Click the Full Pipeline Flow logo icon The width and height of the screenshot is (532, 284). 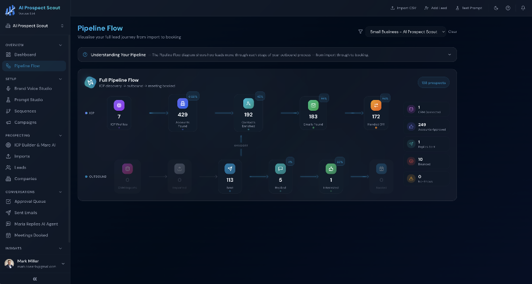[90, 82]
